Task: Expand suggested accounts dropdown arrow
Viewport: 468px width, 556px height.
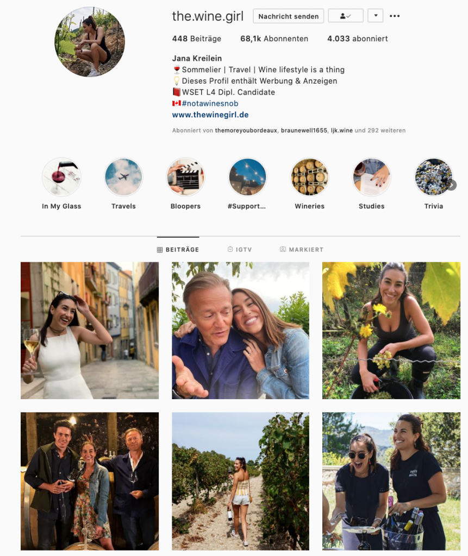Action: point(375,16)
